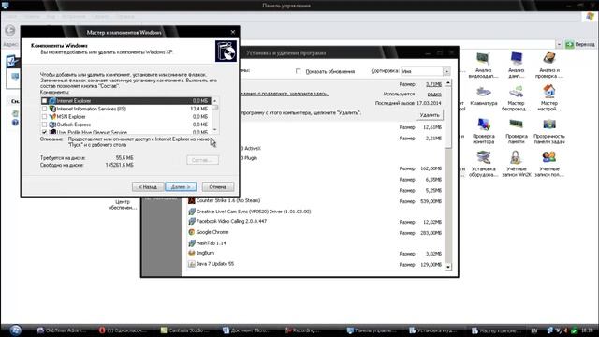Click scroll down arrow of the components list
Screen dimensions: 599x337
[x=215, y=130]
